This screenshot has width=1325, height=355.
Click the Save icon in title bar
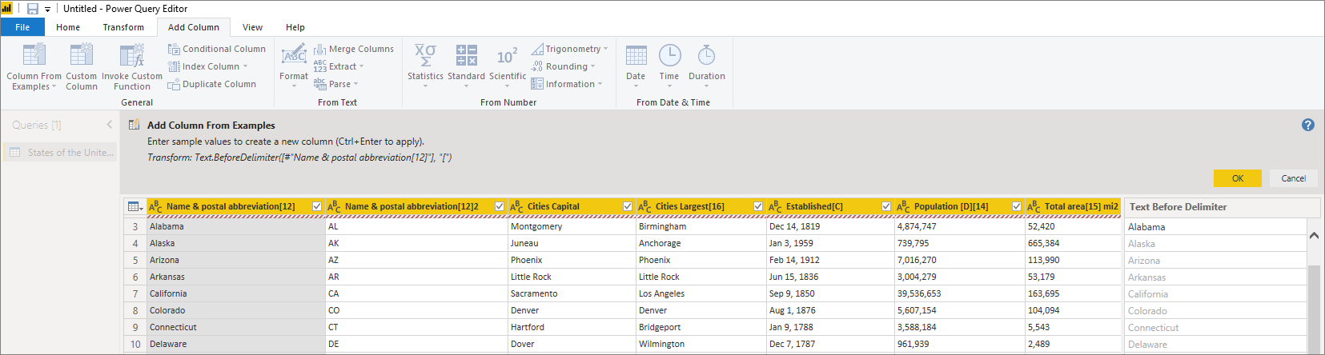click(x=33, y=9)
